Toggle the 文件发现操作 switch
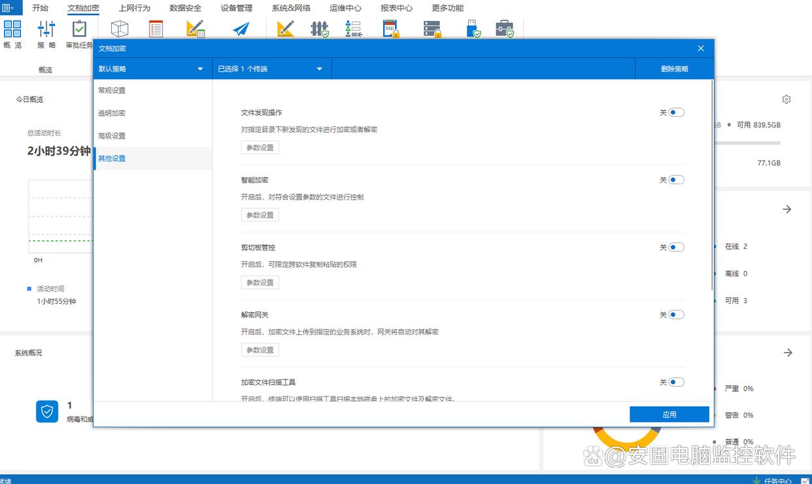The width and height of the screenshot is (812, 484). [x=676, y=112]
